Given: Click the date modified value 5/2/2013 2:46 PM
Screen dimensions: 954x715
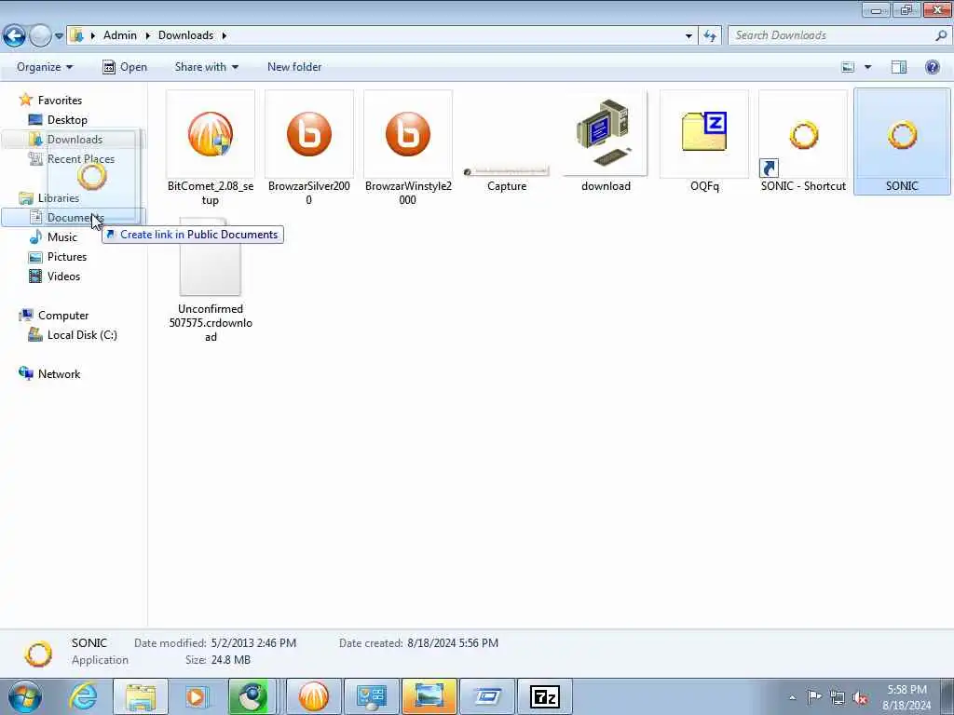Looking at the screenshot, I should click(253, 642).
